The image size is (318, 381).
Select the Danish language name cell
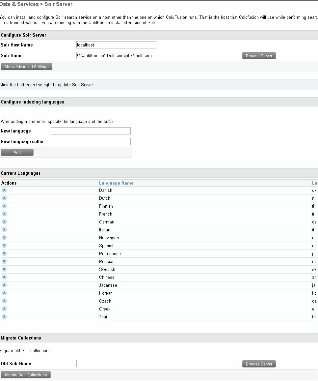tap(205, 190)
